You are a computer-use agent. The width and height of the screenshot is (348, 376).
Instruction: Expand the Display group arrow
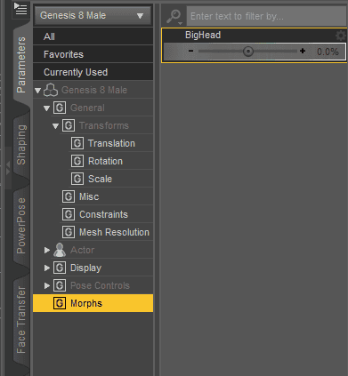pyautogui.click(x=47, y=268)
